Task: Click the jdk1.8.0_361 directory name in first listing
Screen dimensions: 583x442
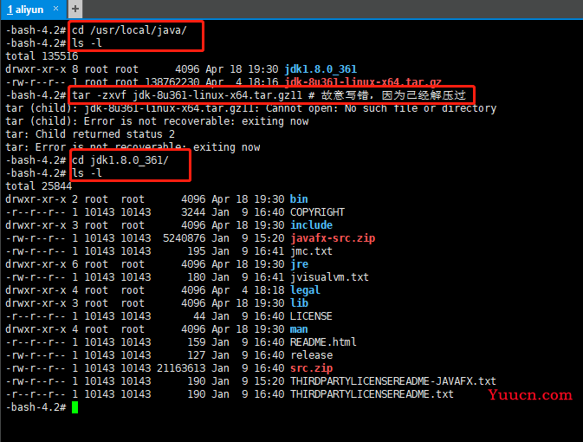Action: (321, 69)
